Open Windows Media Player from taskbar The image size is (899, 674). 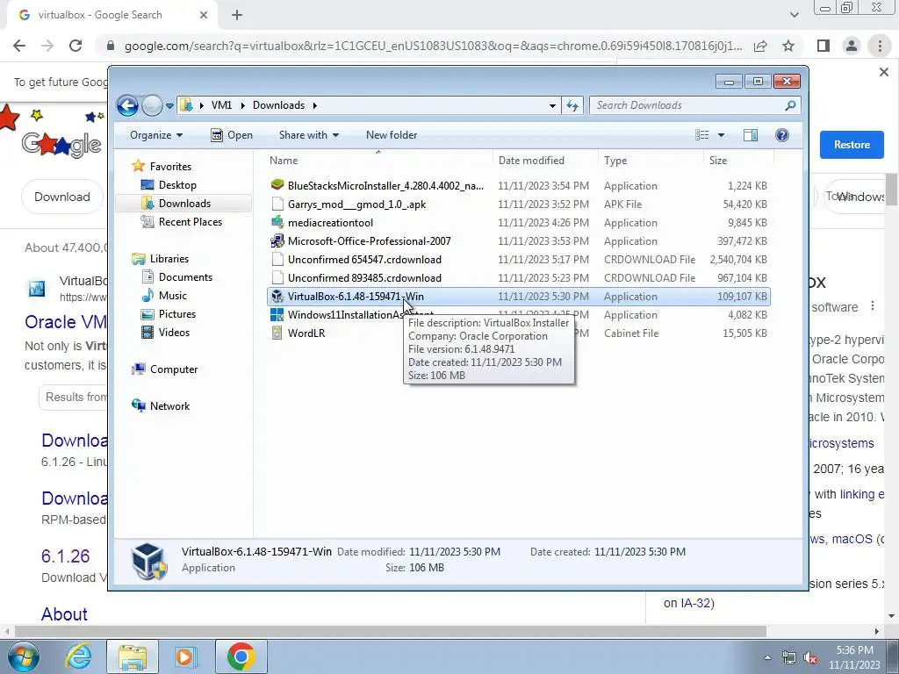pyautogui.click(x=186, y=656)
